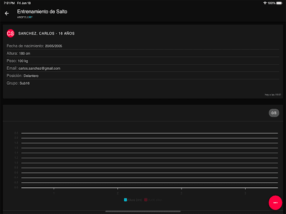Tap the 7:51 PM clock in status bar

point(9,3)
